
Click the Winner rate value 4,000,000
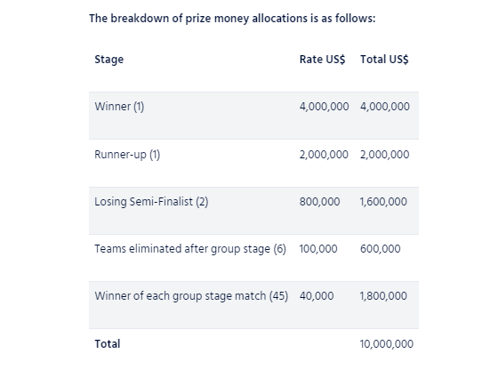pos(324,107)
